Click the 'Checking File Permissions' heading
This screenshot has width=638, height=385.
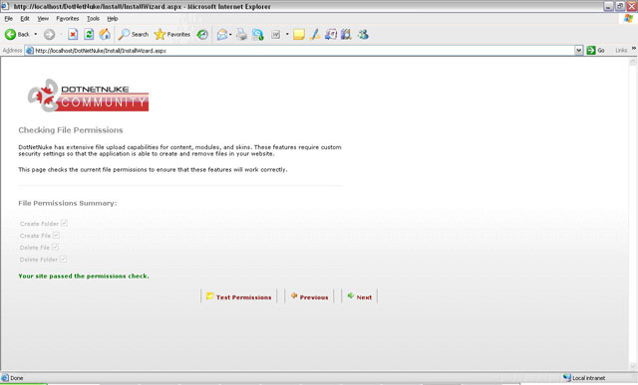tap(71, 130)
